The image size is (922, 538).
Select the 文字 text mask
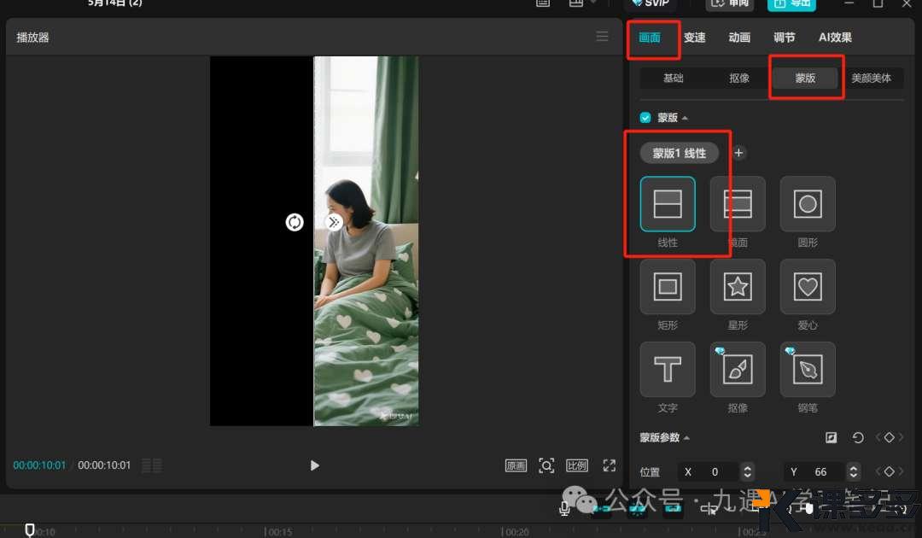click(667, 370)
